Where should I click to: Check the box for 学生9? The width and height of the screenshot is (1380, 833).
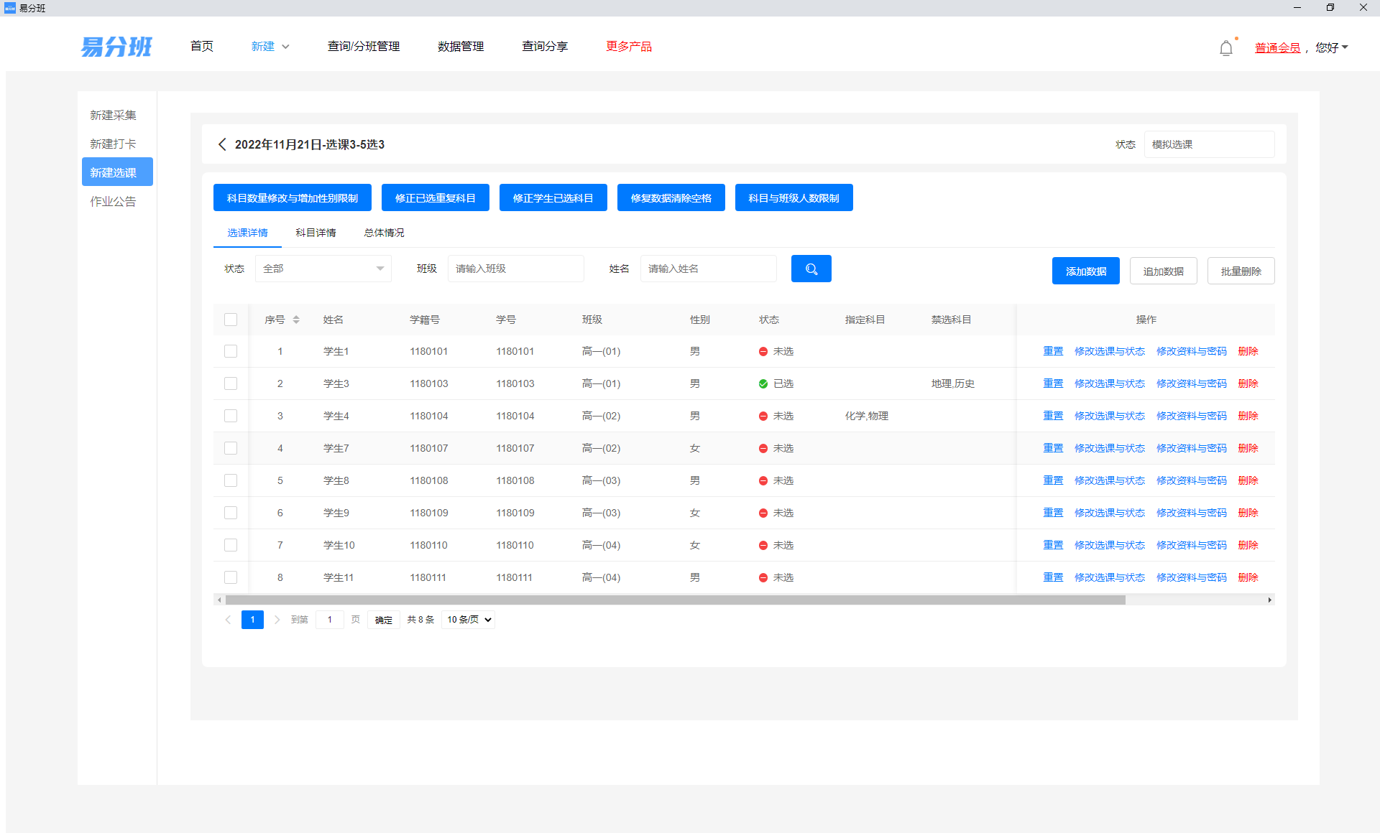pyautogui.click(x=231, y=513)
